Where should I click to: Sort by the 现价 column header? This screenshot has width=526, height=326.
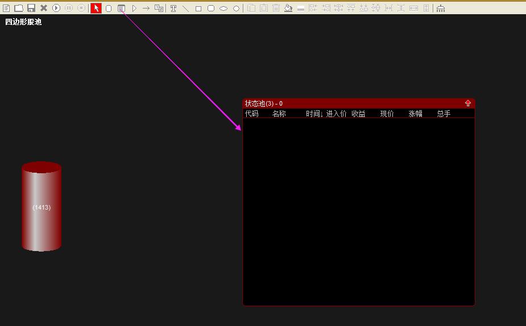pos(387,114)
